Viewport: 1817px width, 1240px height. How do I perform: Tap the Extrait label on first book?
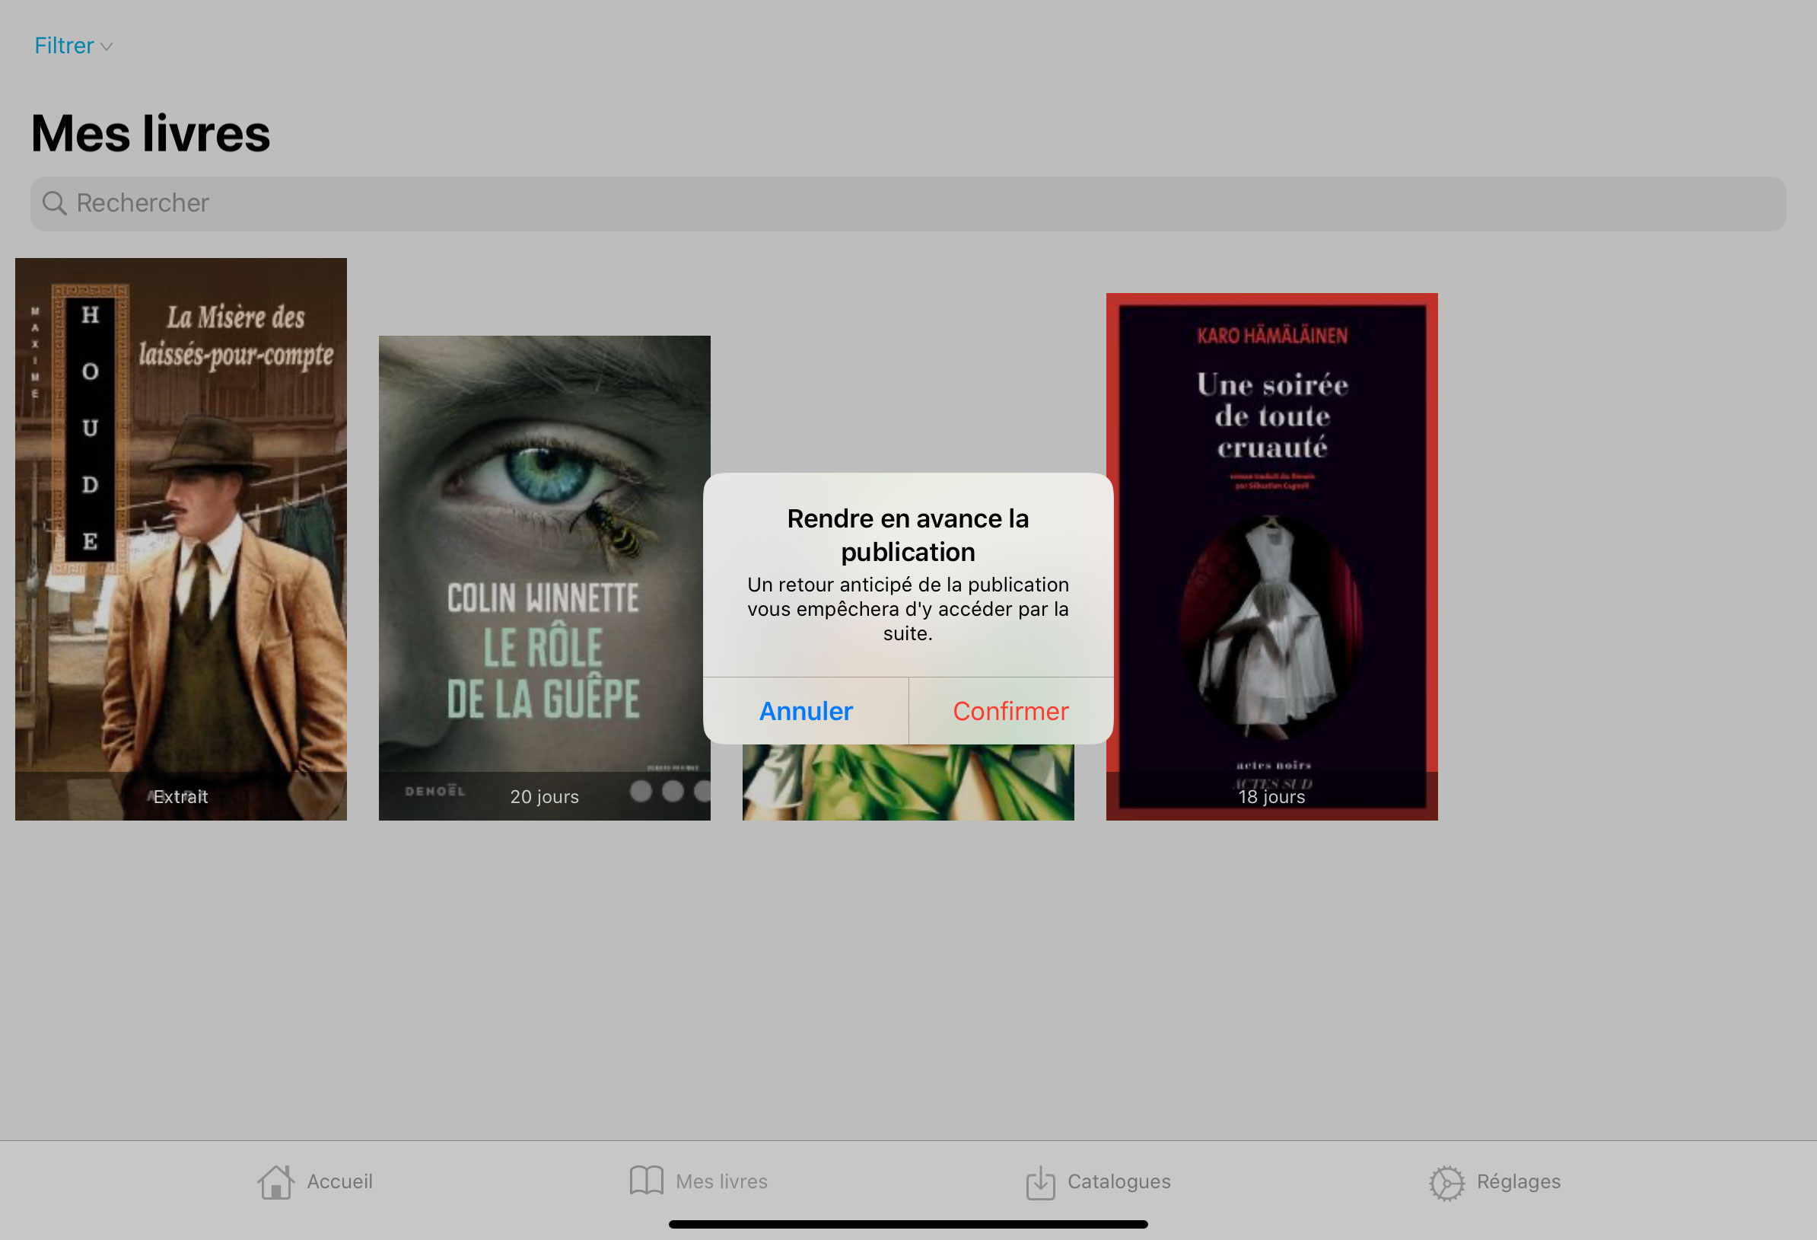click(180, 796)
